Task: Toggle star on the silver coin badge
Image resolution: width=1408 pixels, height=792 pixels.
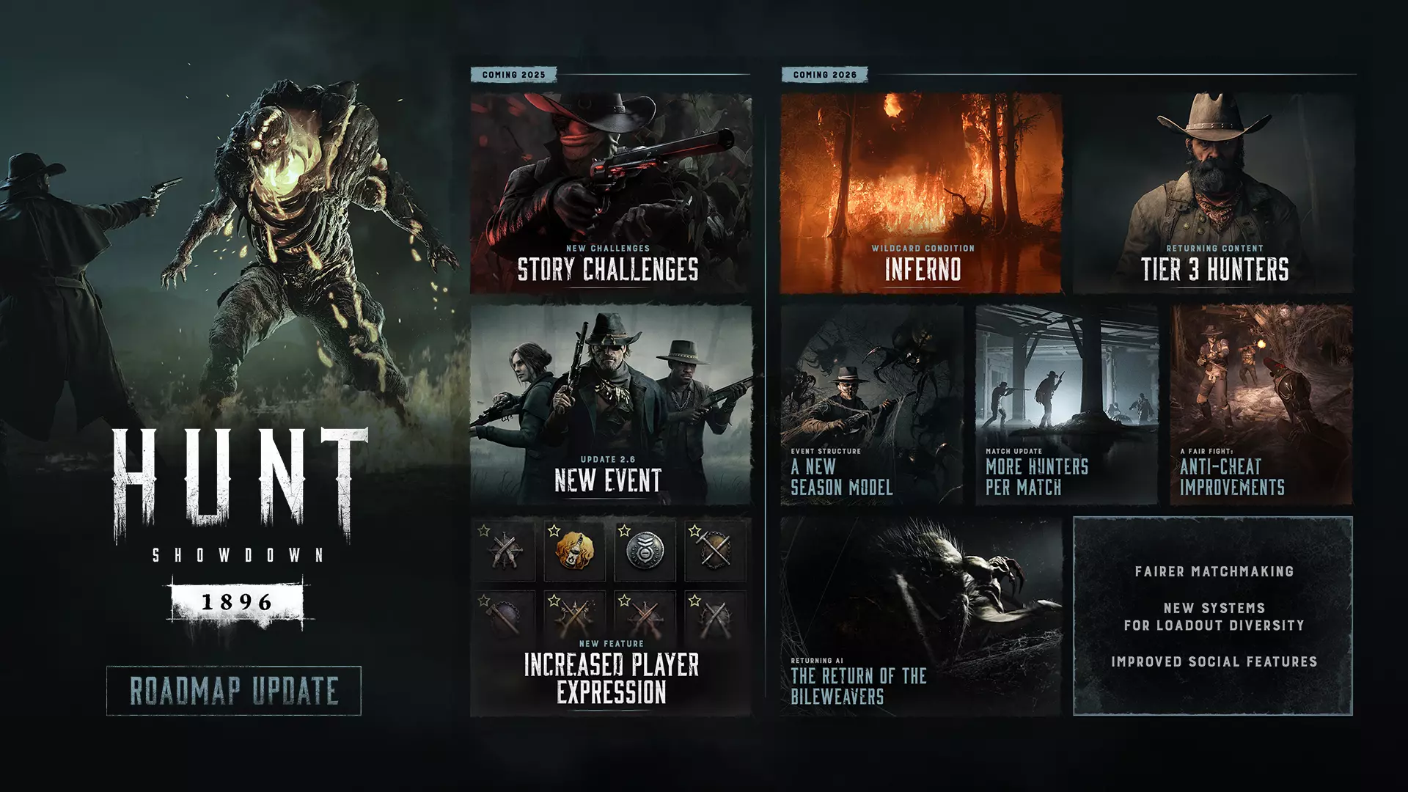Action: [624, 530]
